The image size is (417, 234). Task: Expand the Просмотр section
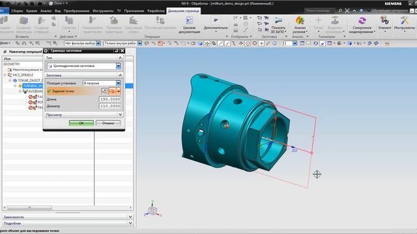click(x=120, y=114)
